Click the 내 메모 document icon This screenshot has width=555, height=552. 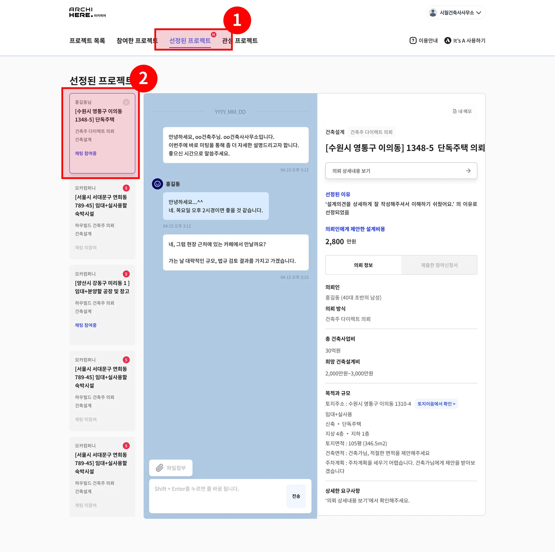tap(455, 111)
